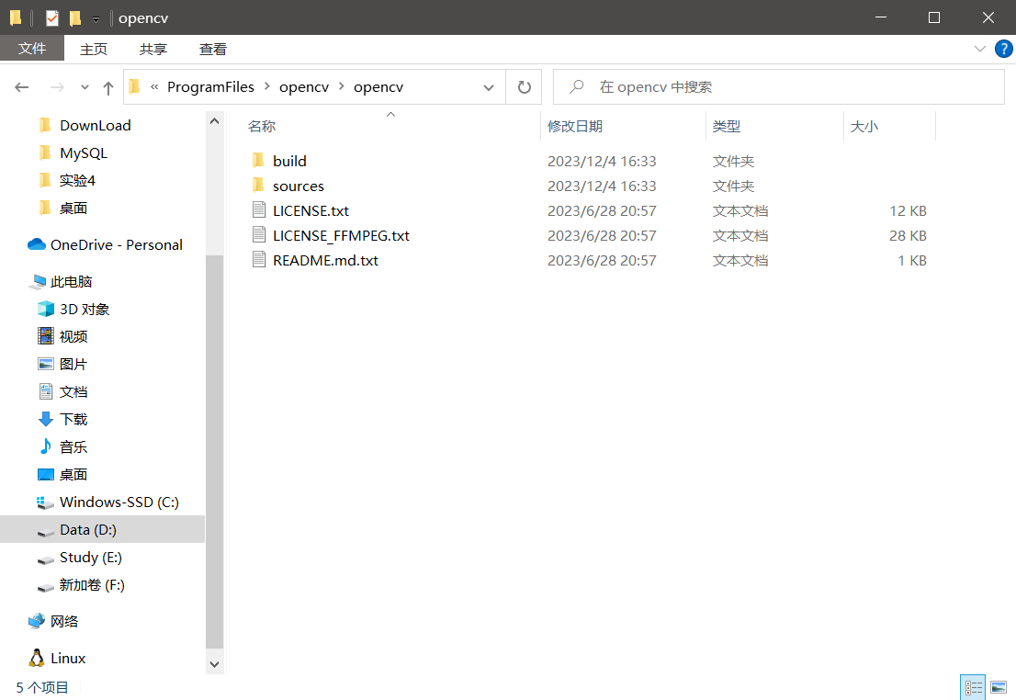Screen dimensions: 1016x700
Task: Go up to the parent folder
Action: click(108, 87)
